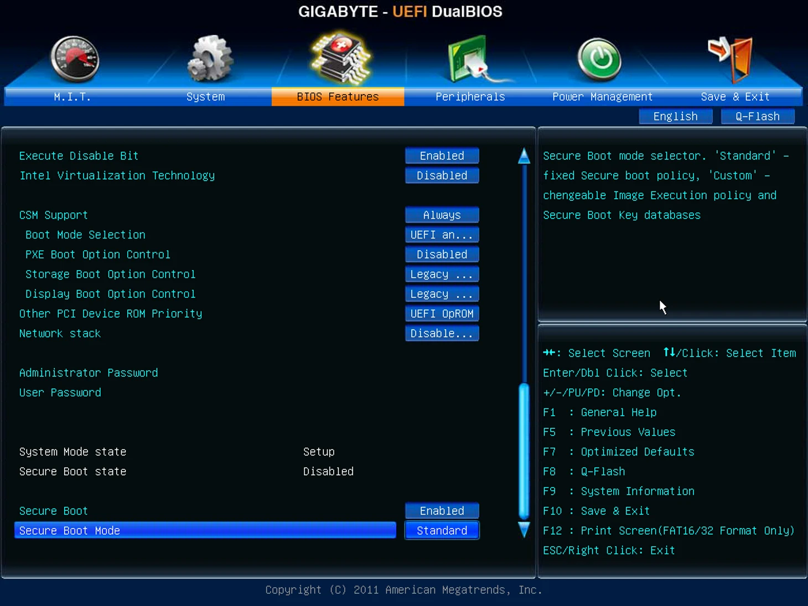The height and width of the screenshot is (606, 808).
Task: Switch to the Save & Exit tab
Action: pyautogui.click(x=735, y=97)
